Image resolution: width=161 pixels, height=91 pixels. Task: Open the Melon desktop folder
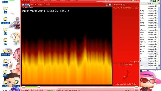click(x=5, y=63)
